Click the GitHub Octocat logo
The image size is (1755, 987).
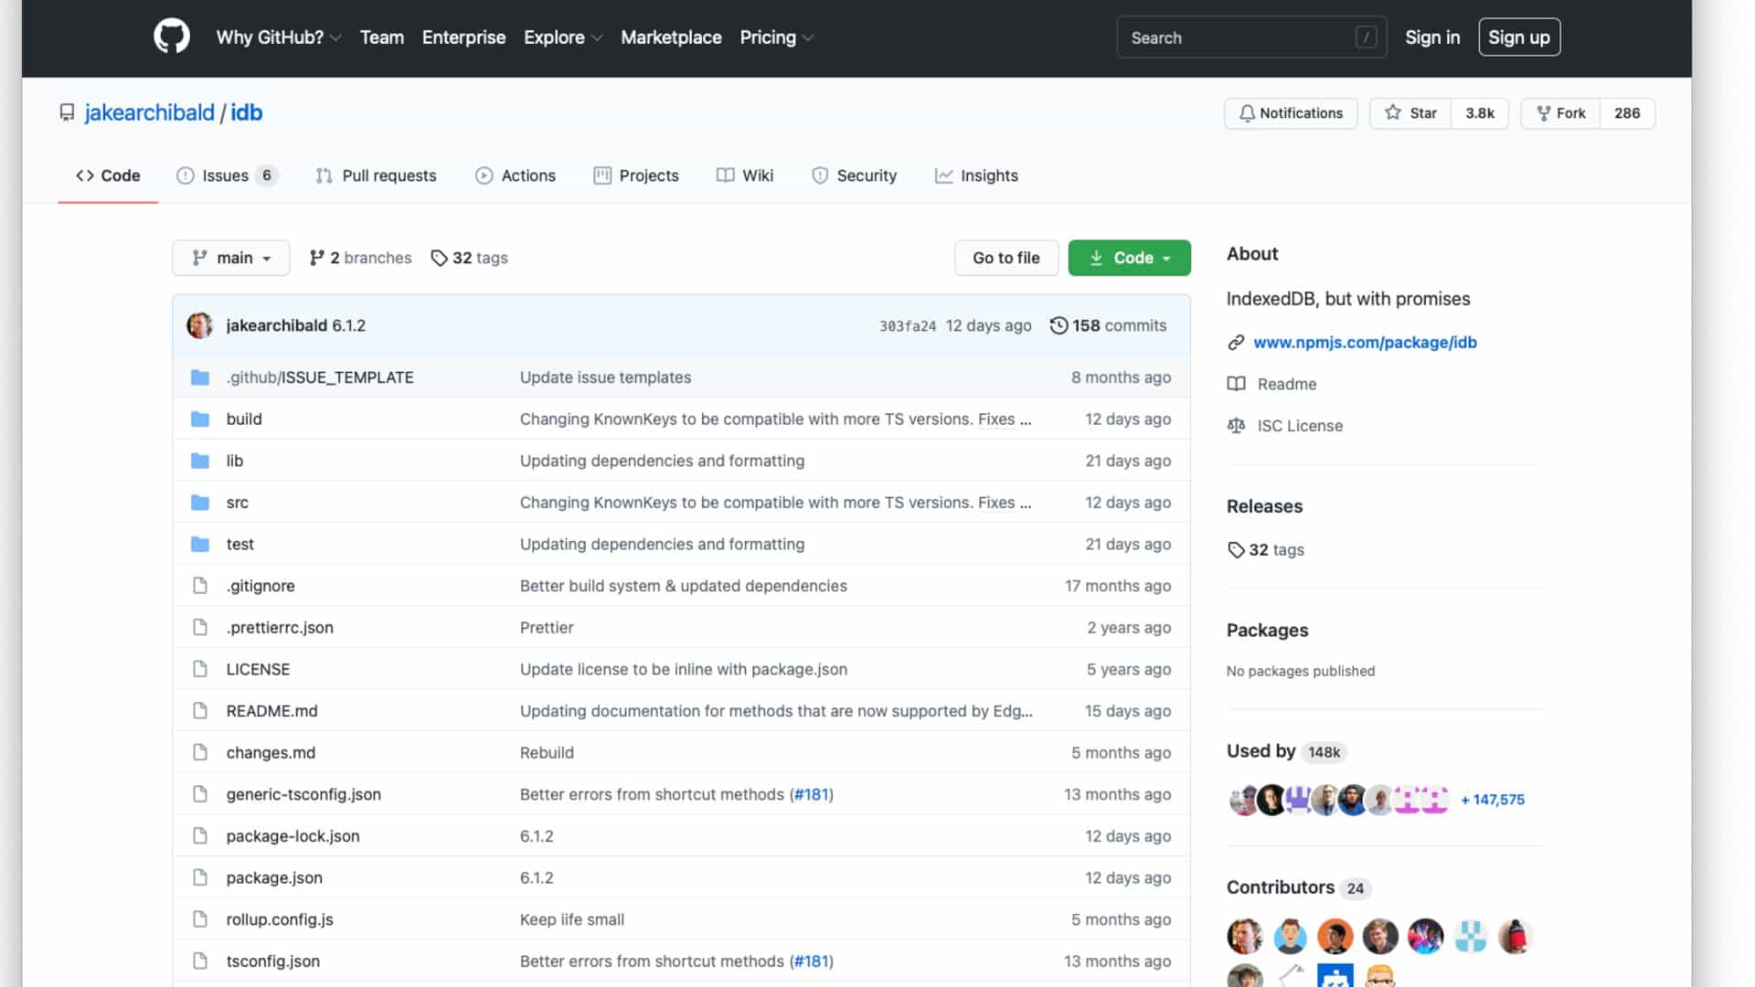click(171, 37)
